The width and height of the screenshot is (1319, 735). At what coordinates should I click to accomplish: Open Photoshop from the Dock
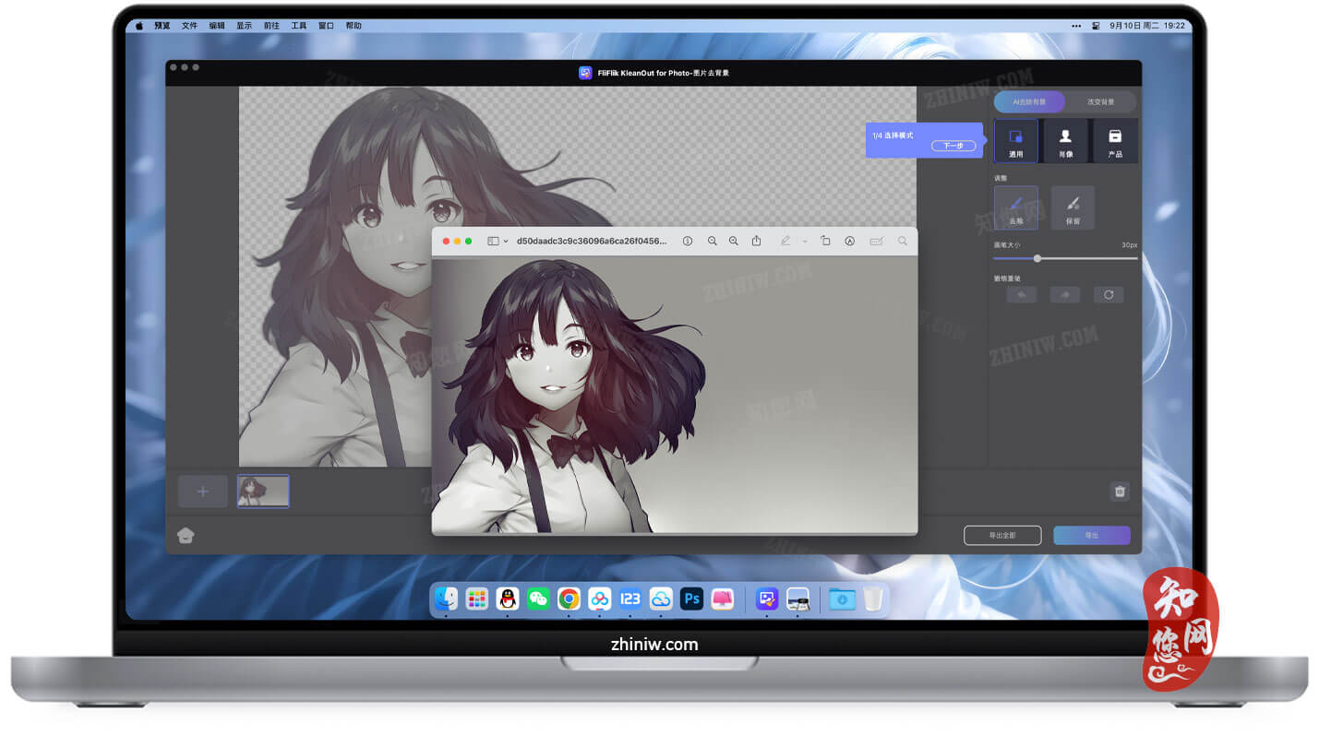pos(691,599)
